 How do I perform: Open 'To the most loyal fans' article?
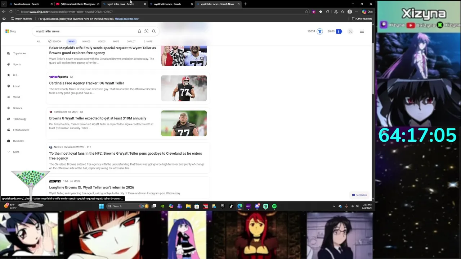coord(126,156)
